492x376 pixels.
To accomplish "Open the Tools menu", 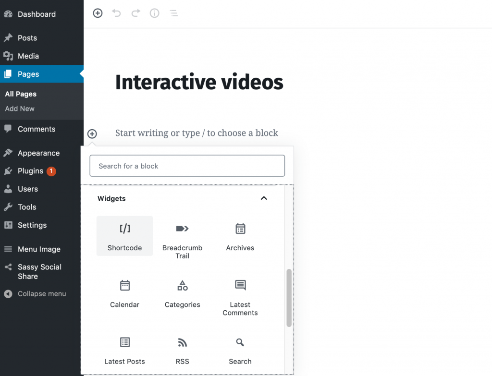I will (x=42, y=207).
